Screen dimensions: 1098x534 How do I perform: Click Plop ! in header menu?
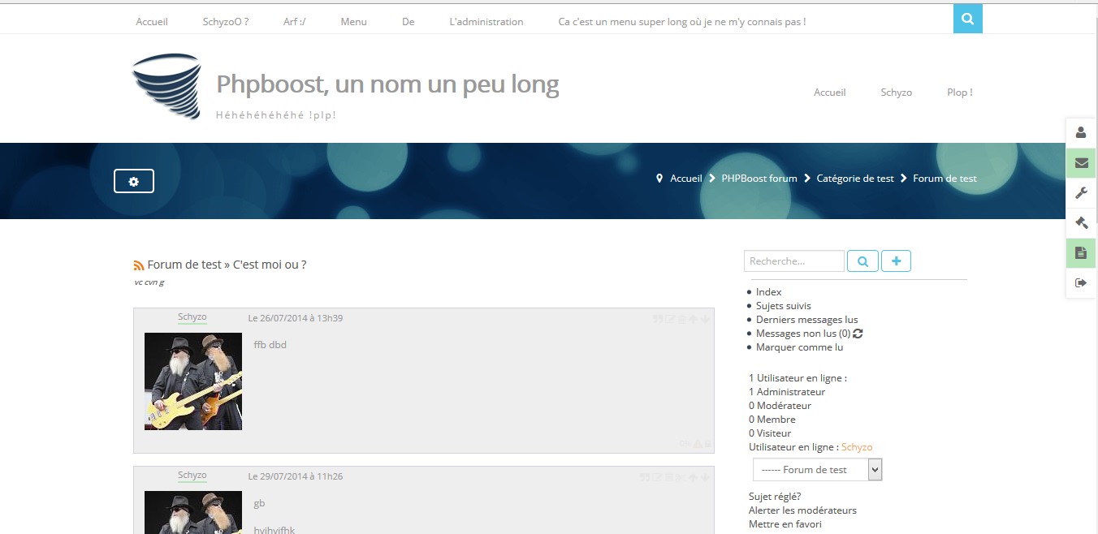click(960, 93)
